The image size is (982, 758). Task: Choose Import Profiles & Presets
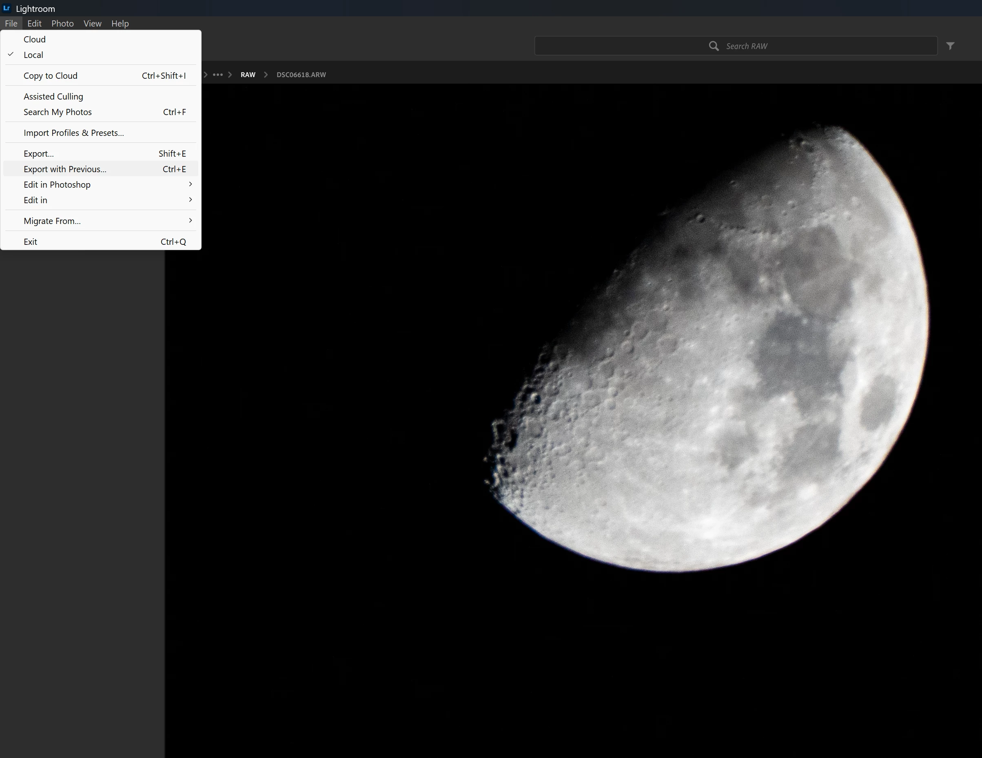74,133
